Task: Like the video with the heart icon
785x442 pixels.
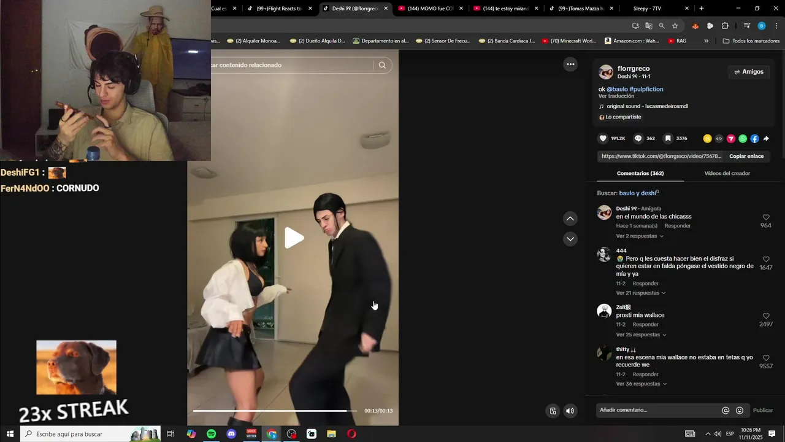Action: click(x=603, y=139)
